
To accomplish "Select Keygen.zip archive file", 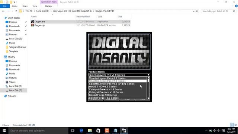I will point(80,25).
